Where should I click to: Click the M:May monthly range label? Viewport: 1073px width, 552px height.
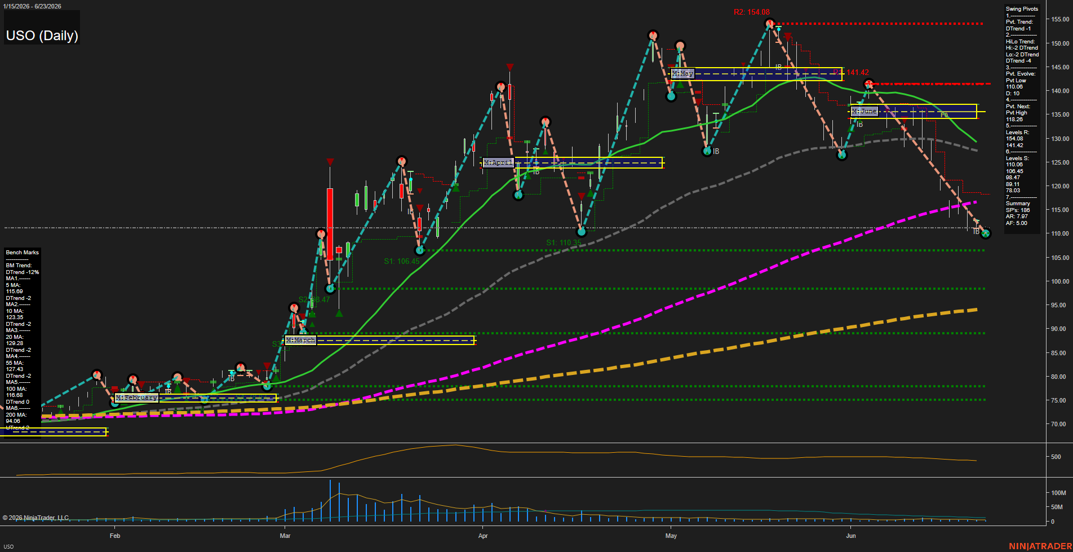[682, 73]
